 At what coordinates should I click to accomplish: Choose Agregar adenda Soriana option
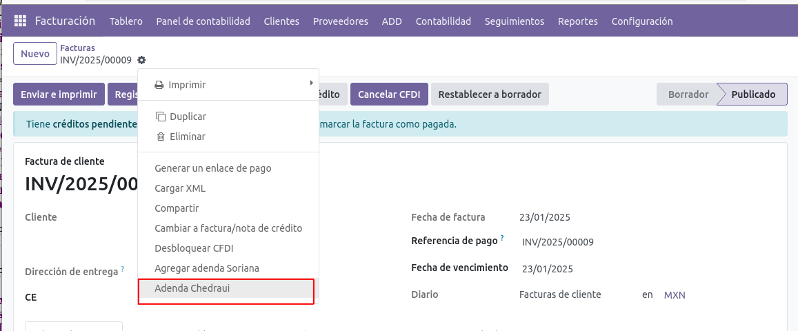tap(206, 268)
